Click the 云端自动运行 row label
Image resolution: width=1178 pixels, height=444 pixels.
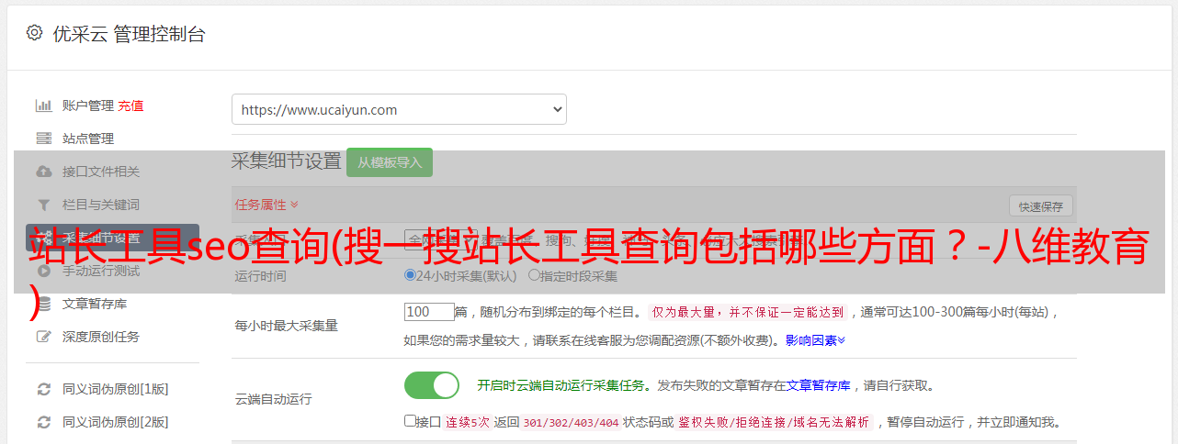tap(273, 399)
